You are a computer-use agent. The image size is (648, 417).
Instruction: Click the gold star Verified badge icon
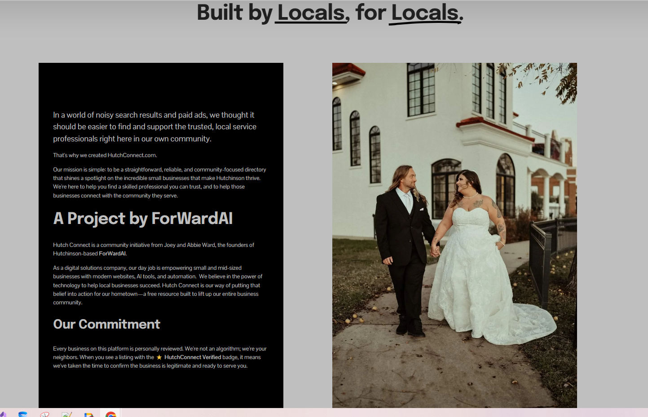(x=159, y=357)
